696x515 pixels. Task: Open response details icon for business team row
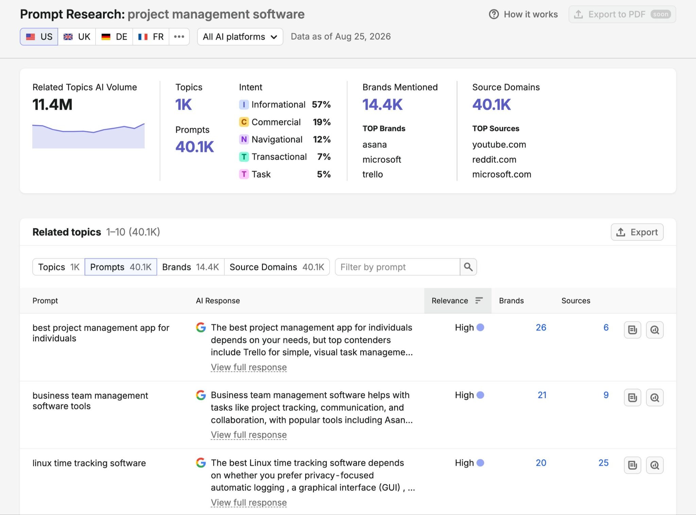click(632, 397)
